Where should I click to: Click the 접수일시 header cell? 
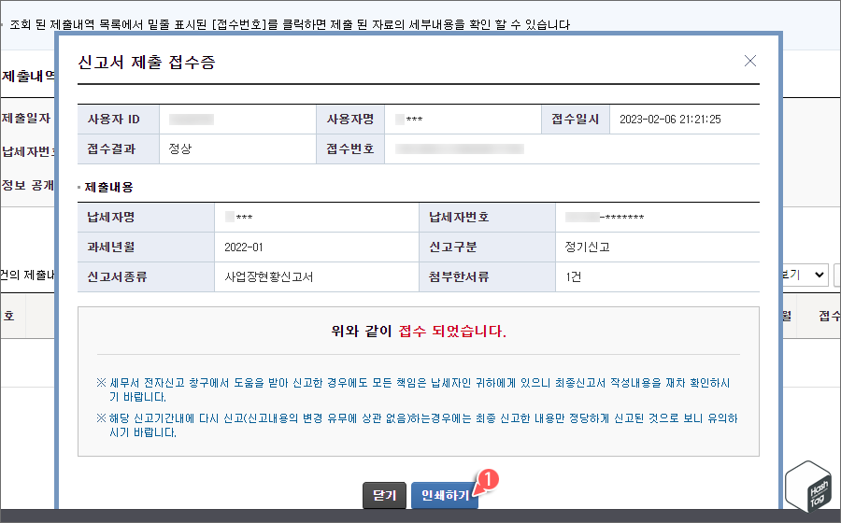tap(576, 120)
